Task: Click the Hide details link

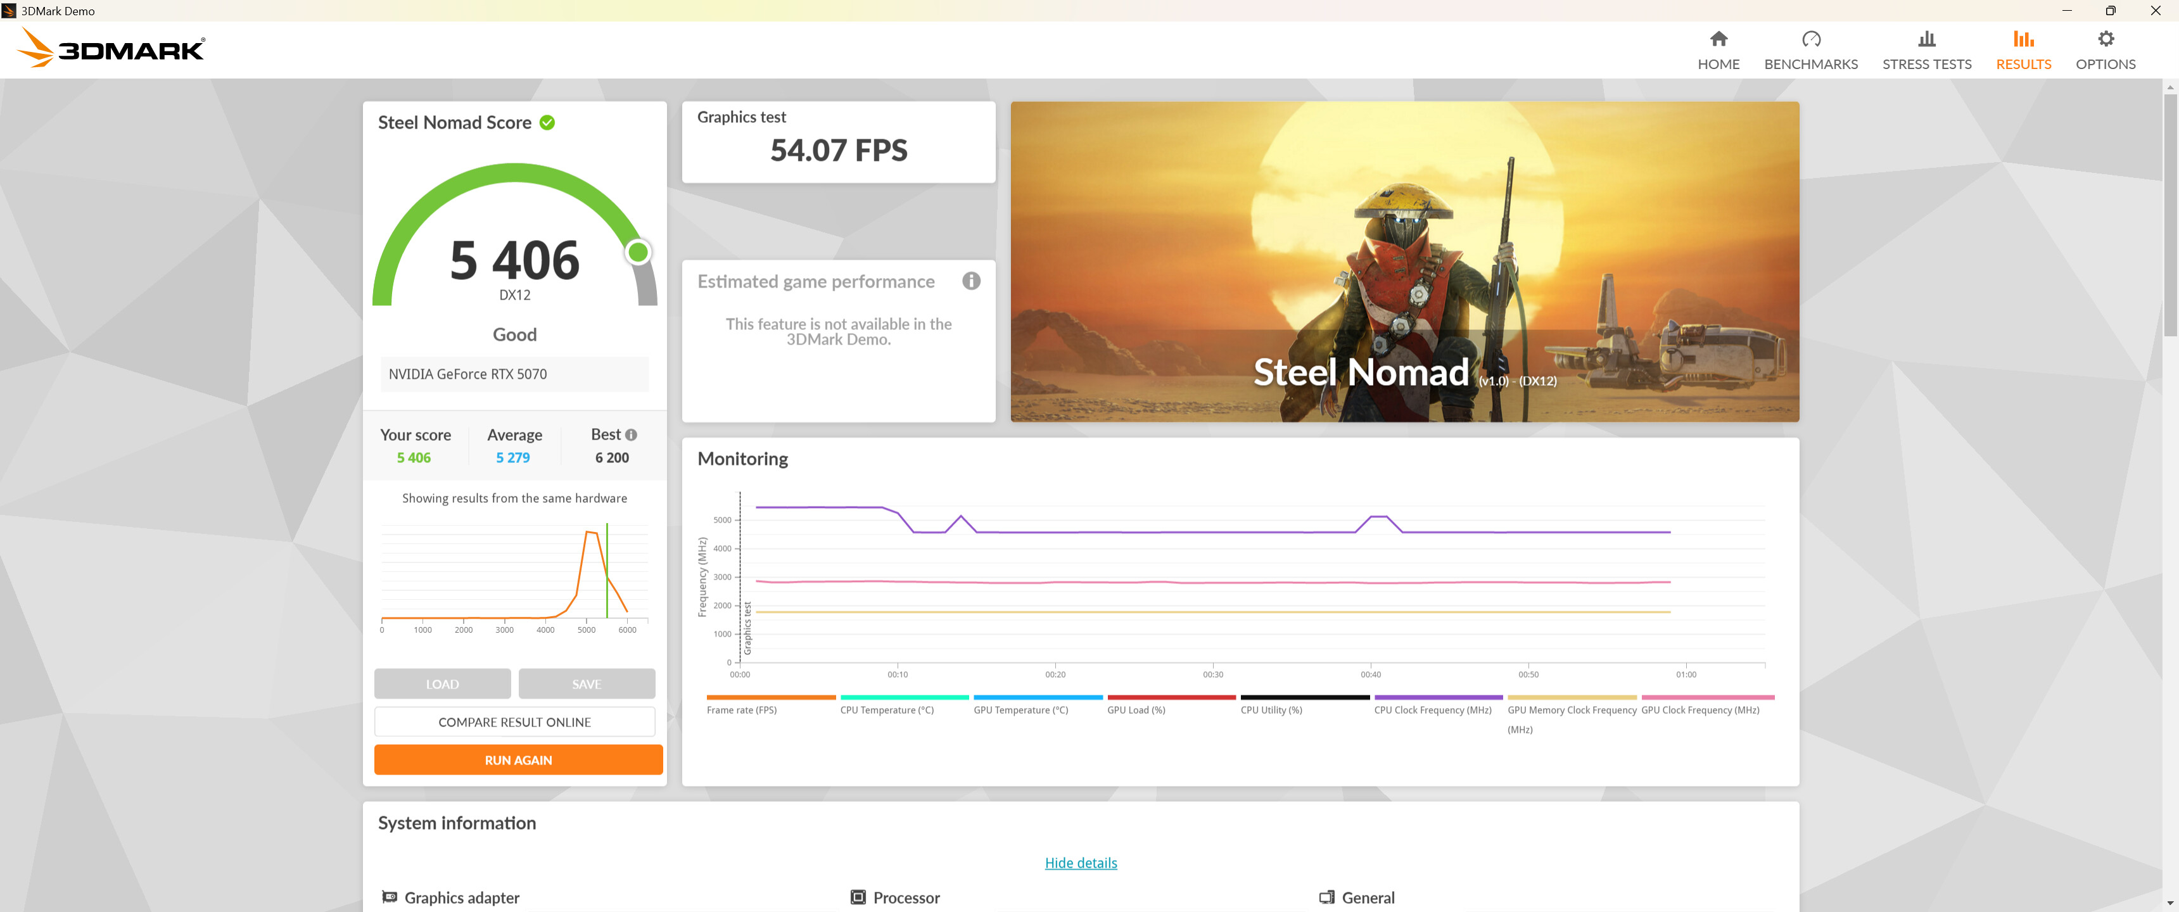Action: pyautogui.click(x=1080, y=863)
